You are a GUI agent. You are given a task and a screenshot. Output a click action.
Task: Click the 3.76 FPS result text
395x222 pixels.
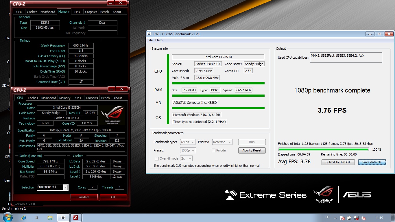point(332,110)
